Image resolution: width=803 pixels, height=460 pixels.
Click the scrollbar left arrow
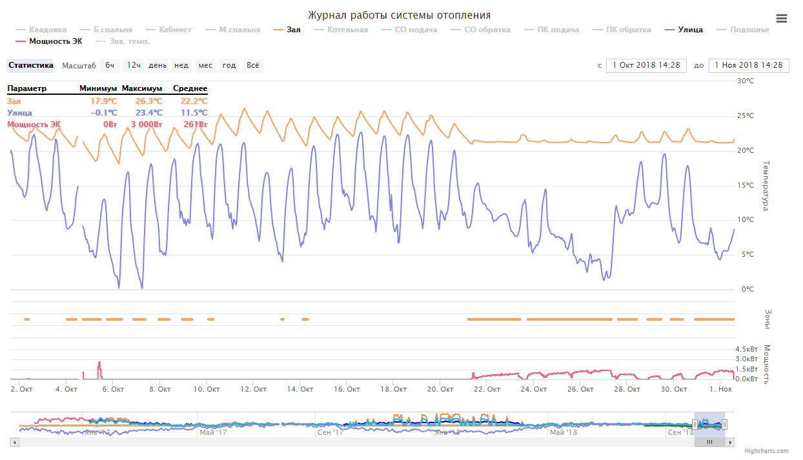click(15, 442)
